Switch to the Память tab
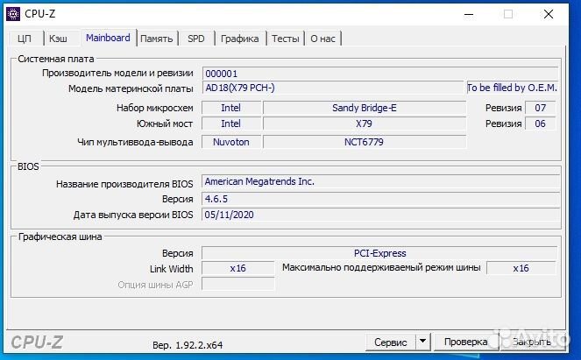Screen dimensions: 581x360 tap(156, 39)
